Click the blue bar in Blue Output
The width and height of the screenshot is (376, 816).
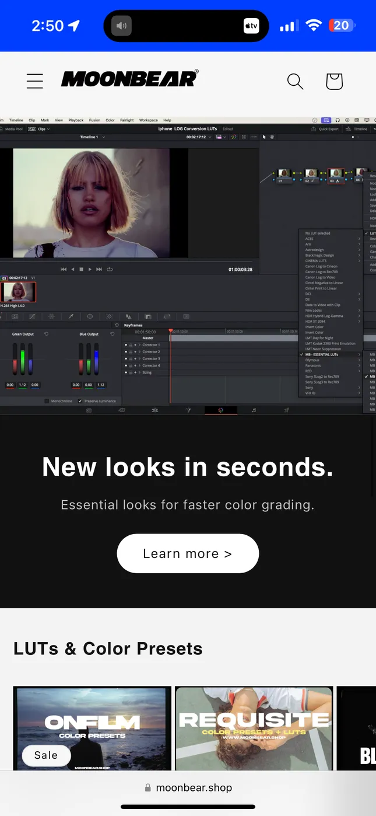[x=96, y=358]
